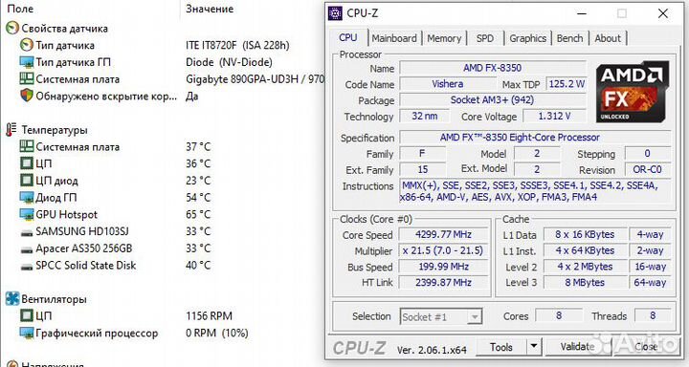Click the 125.2 W Max TDP field

pyautogui.click(x=567, y=84)
